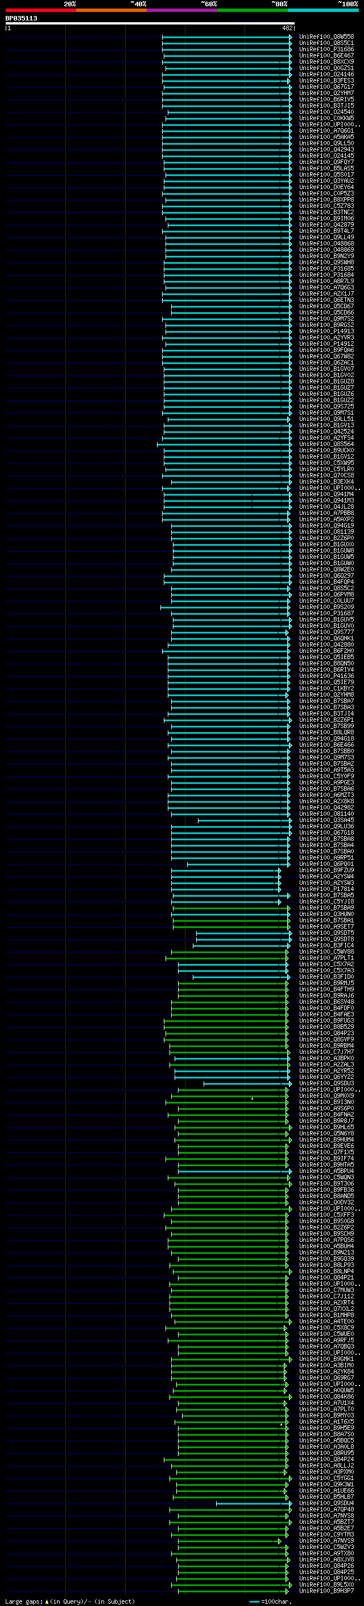364x1606 pixels.
Task: Select the UniRef100_Q3HUN0 label
Action: pyautogui.click(x=326, y=914)
